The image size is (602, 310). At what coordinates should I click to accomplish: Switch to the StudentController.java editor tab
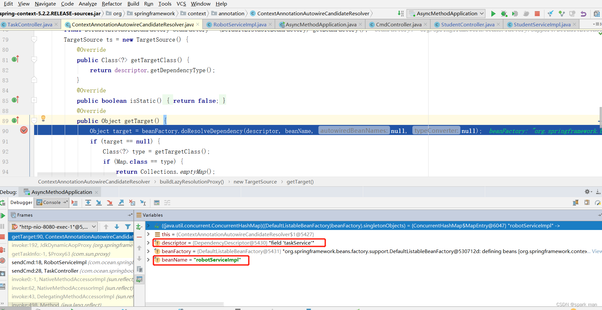(x=468, y=24)
